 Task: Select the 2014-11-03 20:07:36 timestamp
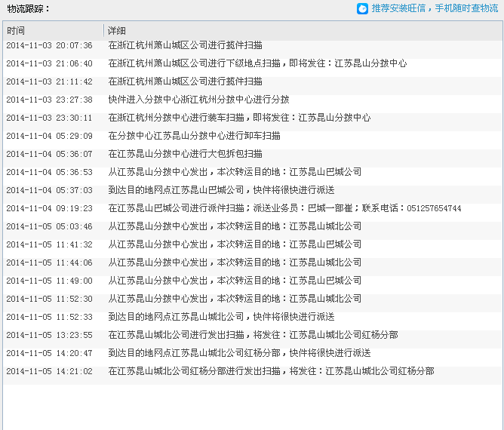[x=49, y=45]
